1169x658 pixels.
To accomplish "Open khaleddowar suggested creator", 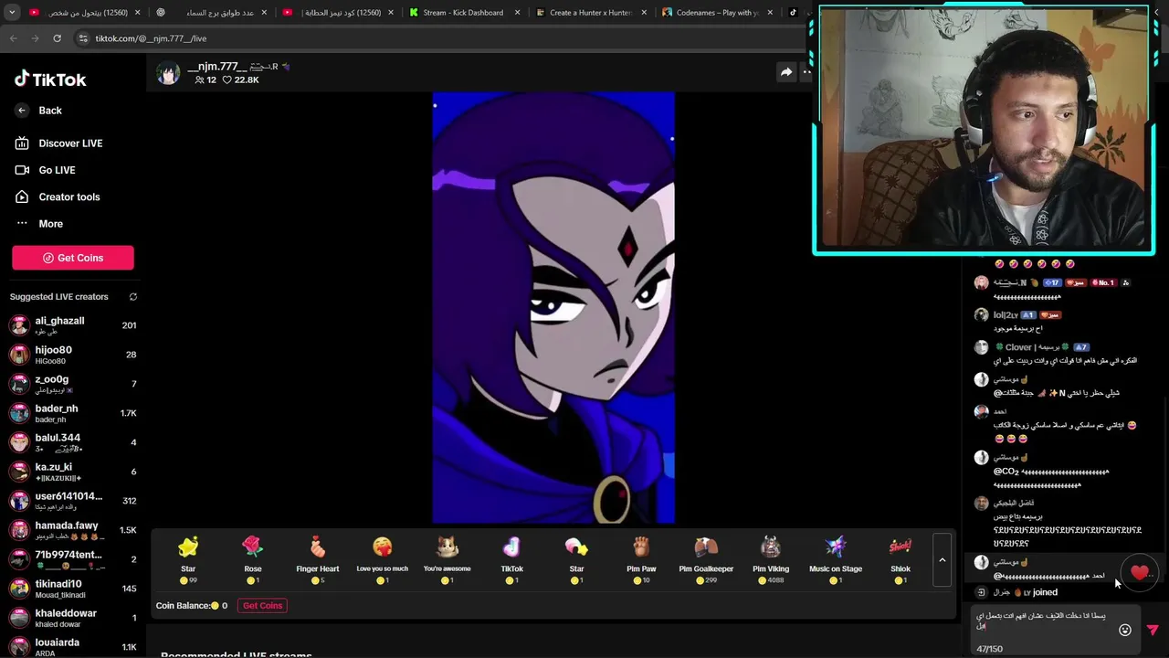I will pos(73,618).
